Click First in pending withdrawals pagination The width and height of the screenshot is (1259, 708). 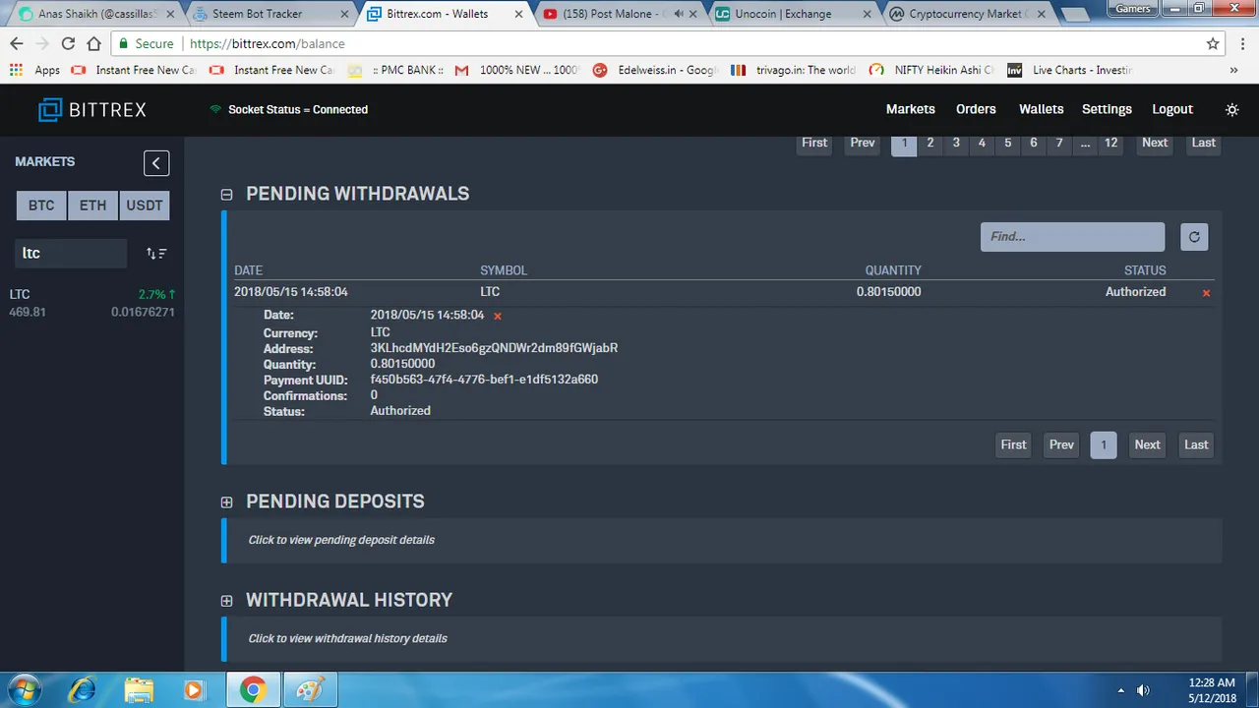pos(1014,445)
